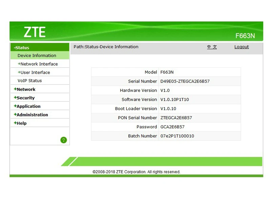The height and width of the screenshot is (203, 271).
Task: Click the Boot Loader Version label
Action: 136,109
